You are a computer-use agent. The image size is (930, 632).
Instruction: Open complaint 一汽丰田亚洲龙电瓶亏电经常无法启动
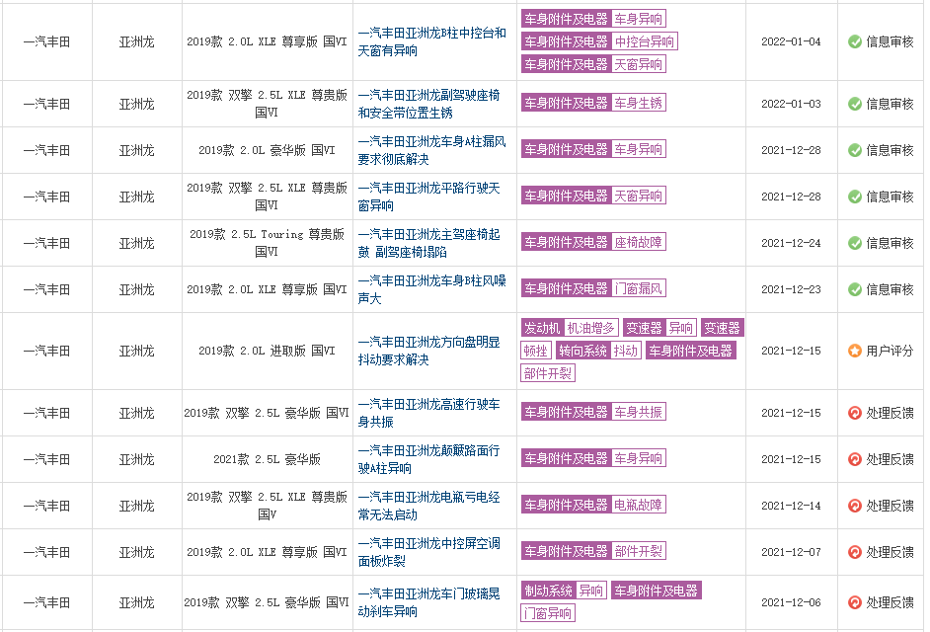tap(428, 506)
